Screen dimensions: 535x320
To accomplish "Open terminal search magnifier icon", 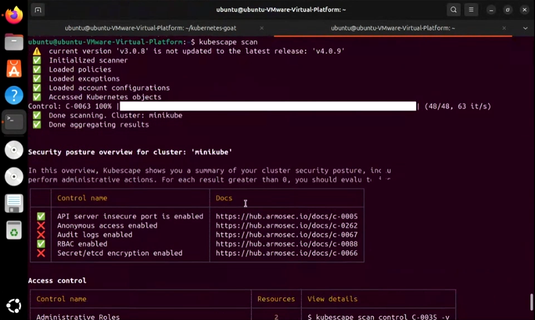I will coord(454,10).
